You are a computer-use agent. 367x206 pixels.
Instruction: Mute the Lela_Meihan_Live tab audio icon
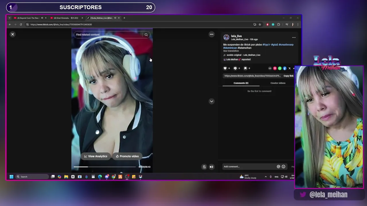(x=115, y=18)
